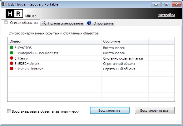Click the green status dot for E:\PHOTOS
This screenshot has width=183, height=126.
point(12,47)
